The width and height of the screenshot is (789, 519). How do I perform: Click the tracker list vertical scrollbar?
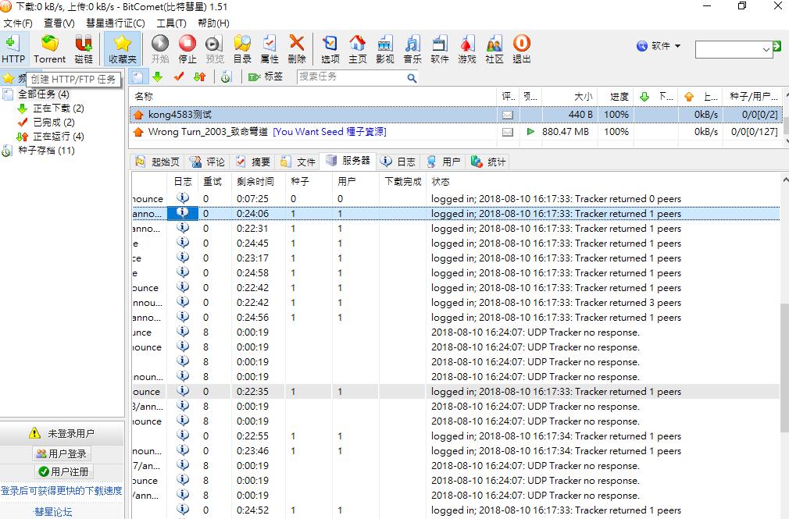pyautogui.click(x=785, y=367)
